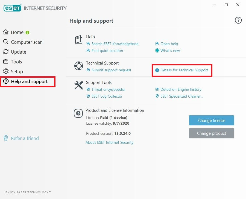246x199 pixels.
Task: Click the shield icon beside ESET Specialized Cleaner
Action: (x=157, y=96)
